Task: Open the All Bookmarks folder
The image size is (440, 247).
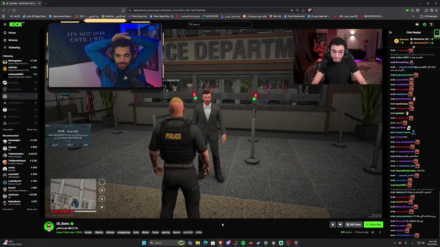Action: click(429, 16)
